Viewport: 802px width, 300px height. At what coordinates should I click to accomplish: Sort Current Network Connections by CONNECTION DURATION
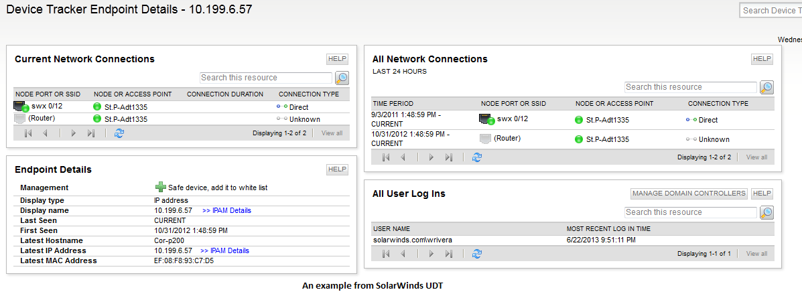[x=225, y=94]
